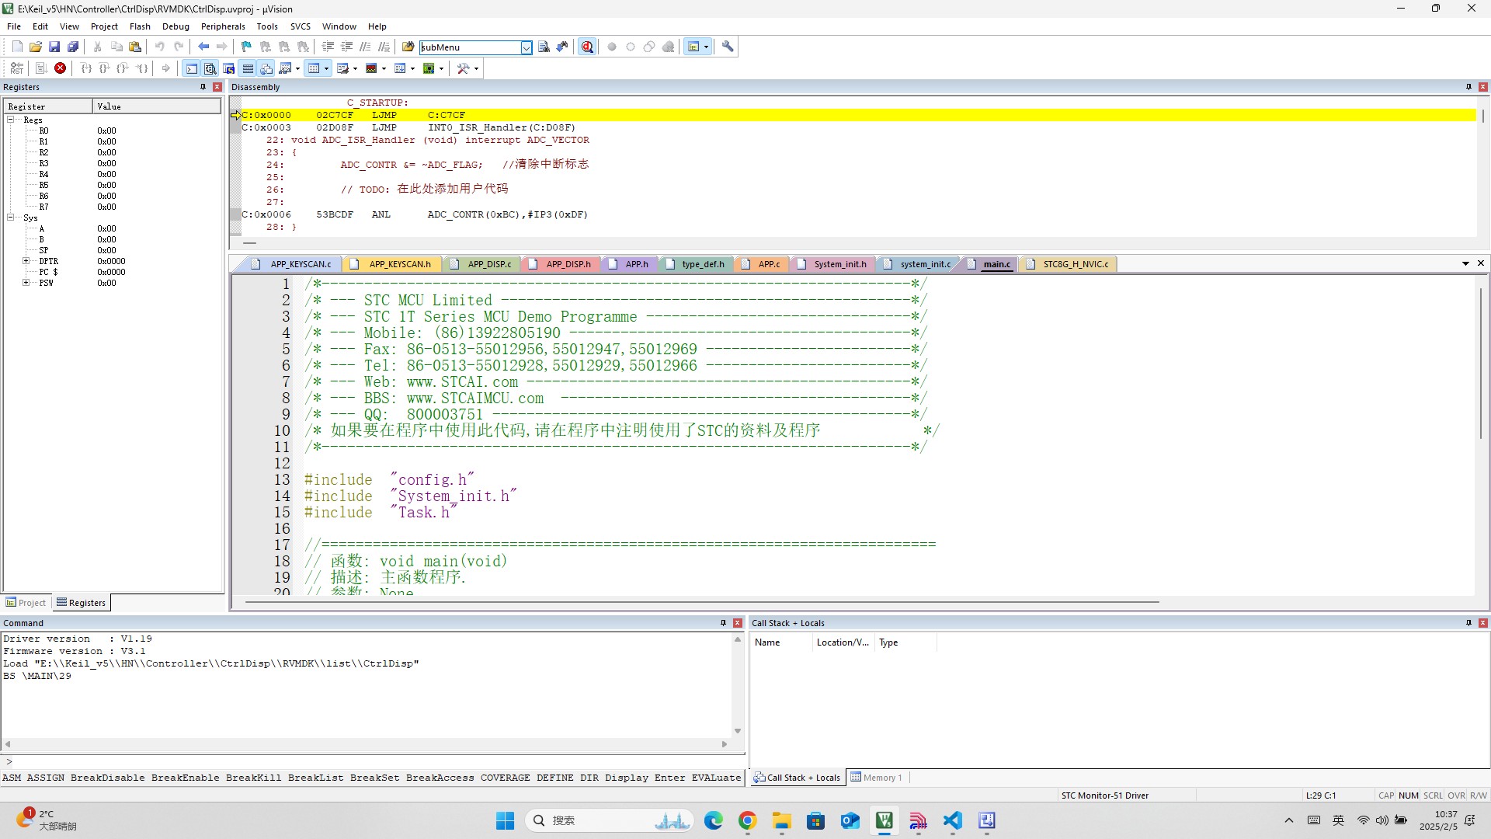Stop execution with red X icon

pos(60,68)
